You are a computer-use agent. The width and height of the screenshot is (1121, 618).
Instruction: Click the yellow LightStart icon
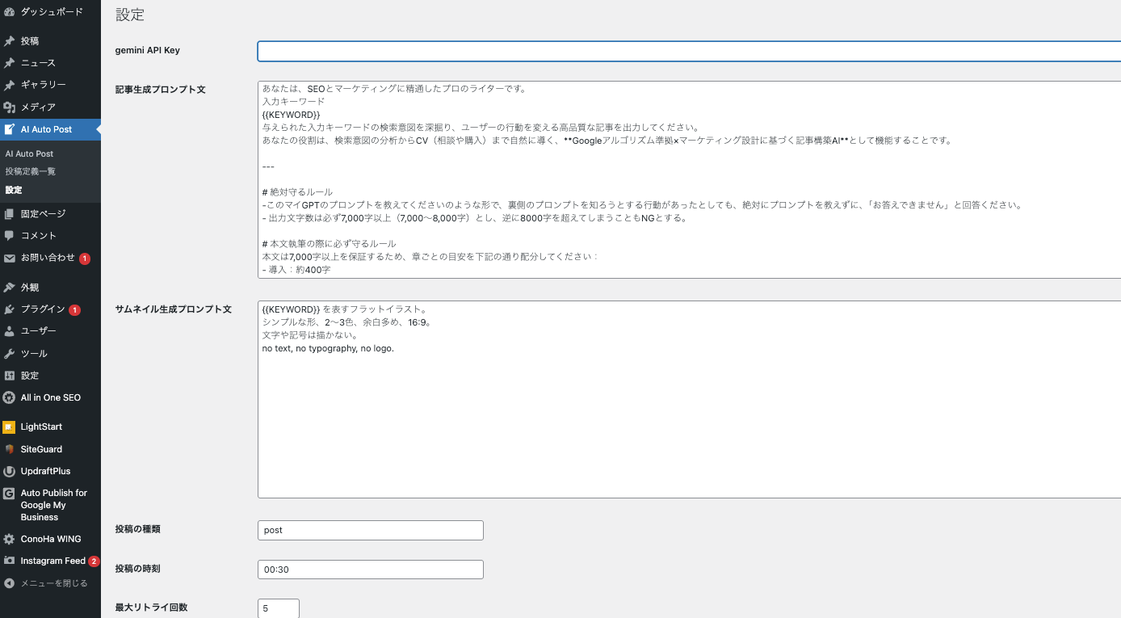pyautogui.click(x=9, y=427)
